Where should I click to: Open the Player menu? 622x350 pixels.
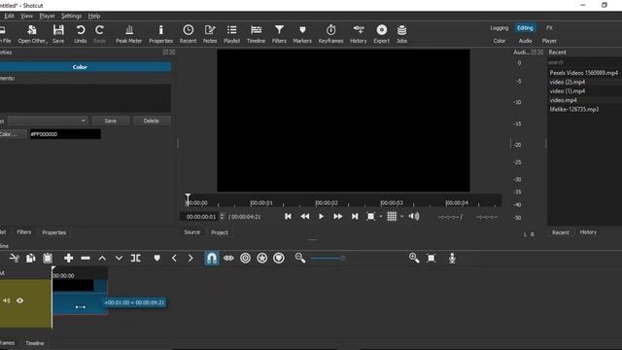pyautogui.click(x=47, y=16)
